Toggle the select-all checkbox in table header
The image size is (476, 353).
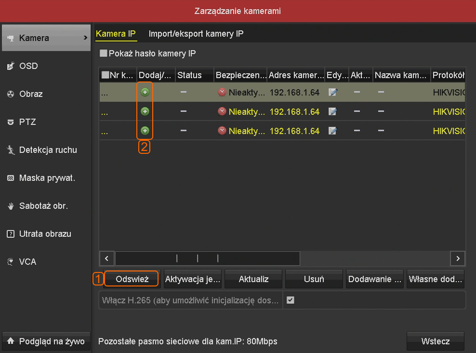pyautogui.click(x=105, y=75)
